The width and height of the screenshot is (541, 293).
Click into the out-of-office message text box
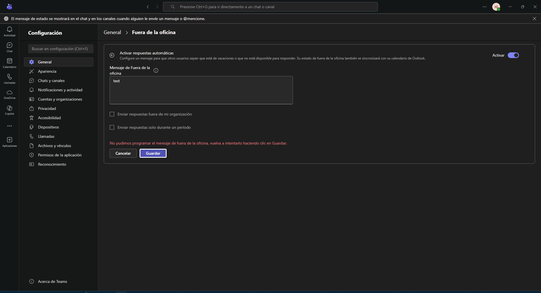pos(201,90)
